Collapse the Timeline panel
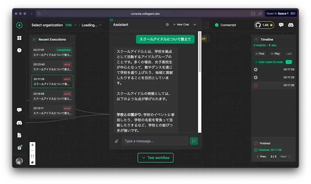The width and height of the screenshot is (311, 184). click(256, 39)
